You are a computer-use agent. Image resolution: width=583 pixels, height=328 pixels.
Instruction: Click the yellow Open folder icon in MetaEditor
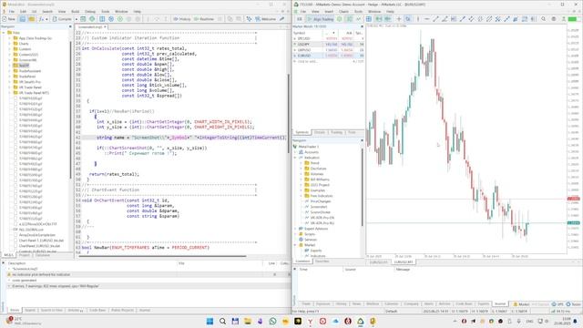pos(31,19)
